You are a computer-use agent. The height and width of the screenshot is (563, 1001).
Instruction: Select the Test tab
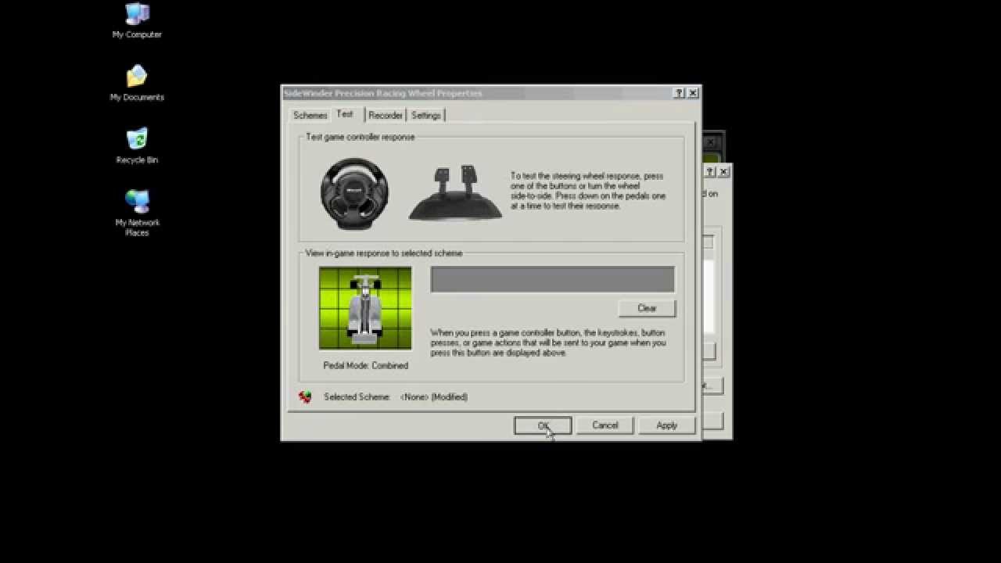coord(345,114)
